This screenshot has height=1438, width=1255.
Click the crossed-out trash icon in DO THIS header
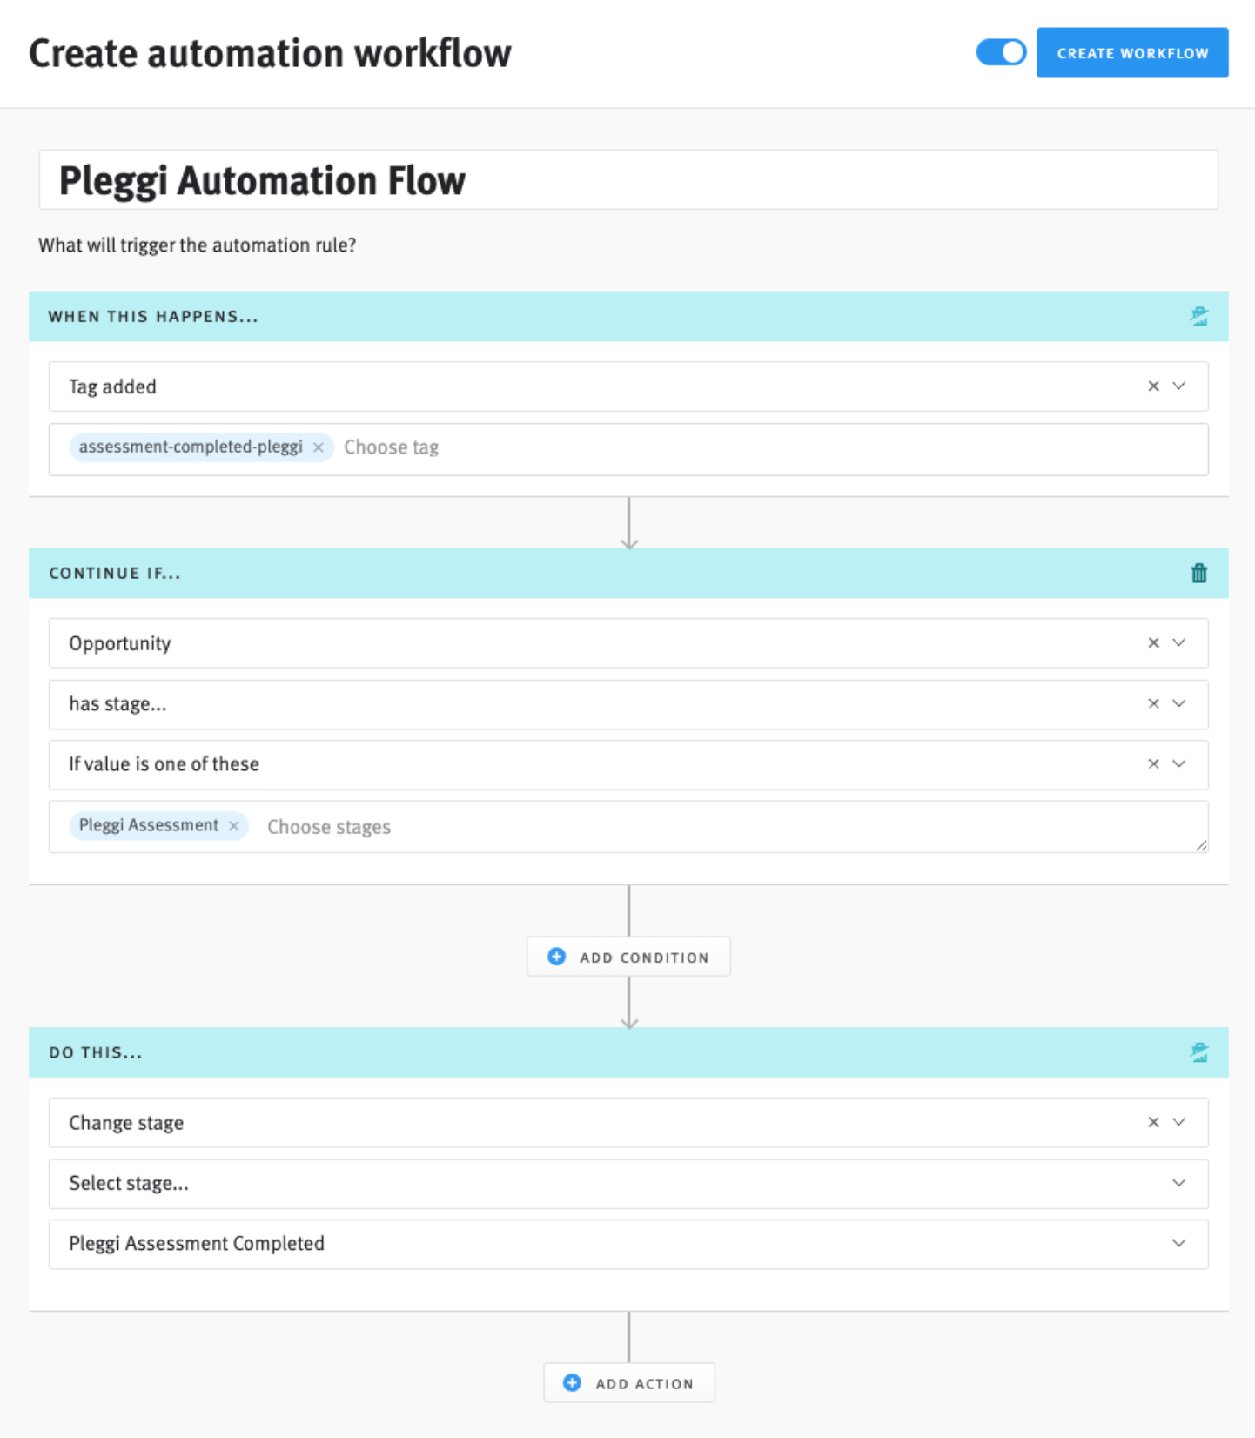[1198, 1052]
